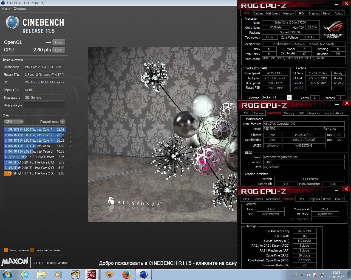Open Caches tab in top CPU-Z window

click(258, 13)
